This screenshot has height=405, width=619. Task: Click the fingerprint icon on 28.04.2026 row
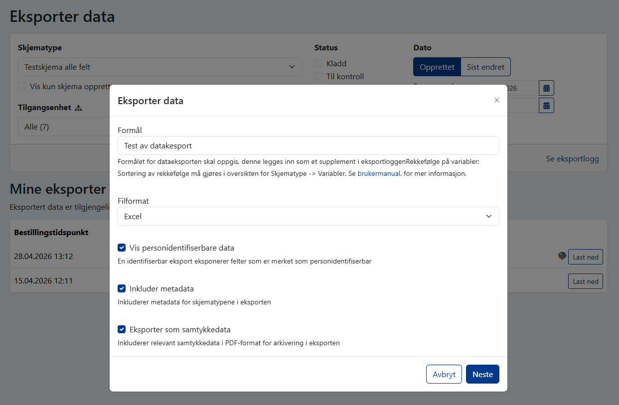562,256
